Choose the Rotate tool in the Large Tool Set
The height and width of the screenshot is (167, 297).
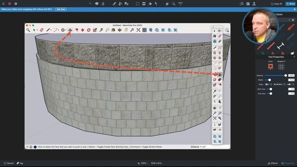[214, 80]
